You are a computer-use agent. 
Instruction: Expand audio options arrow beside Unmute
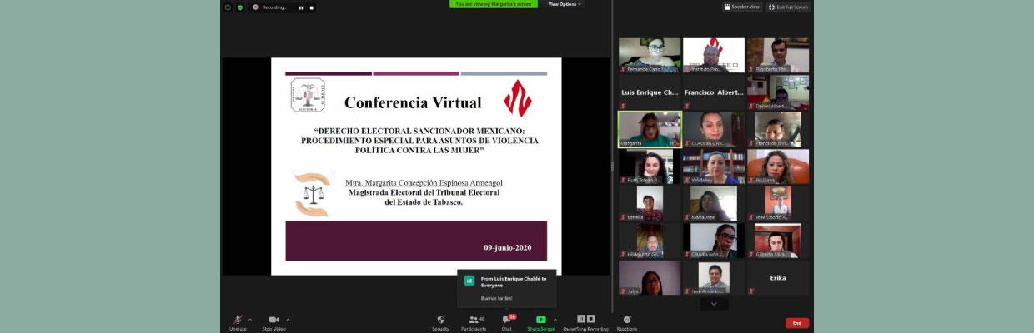pos(250,319)
